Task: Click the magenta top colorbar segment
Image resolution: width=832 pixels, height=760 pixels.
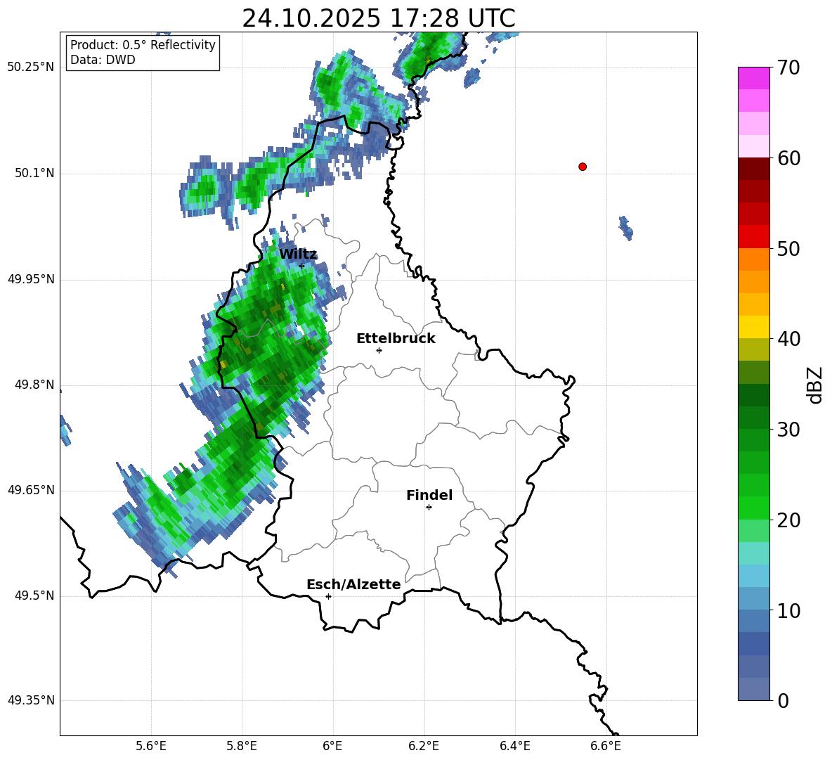Action: (x=753, y=79)
